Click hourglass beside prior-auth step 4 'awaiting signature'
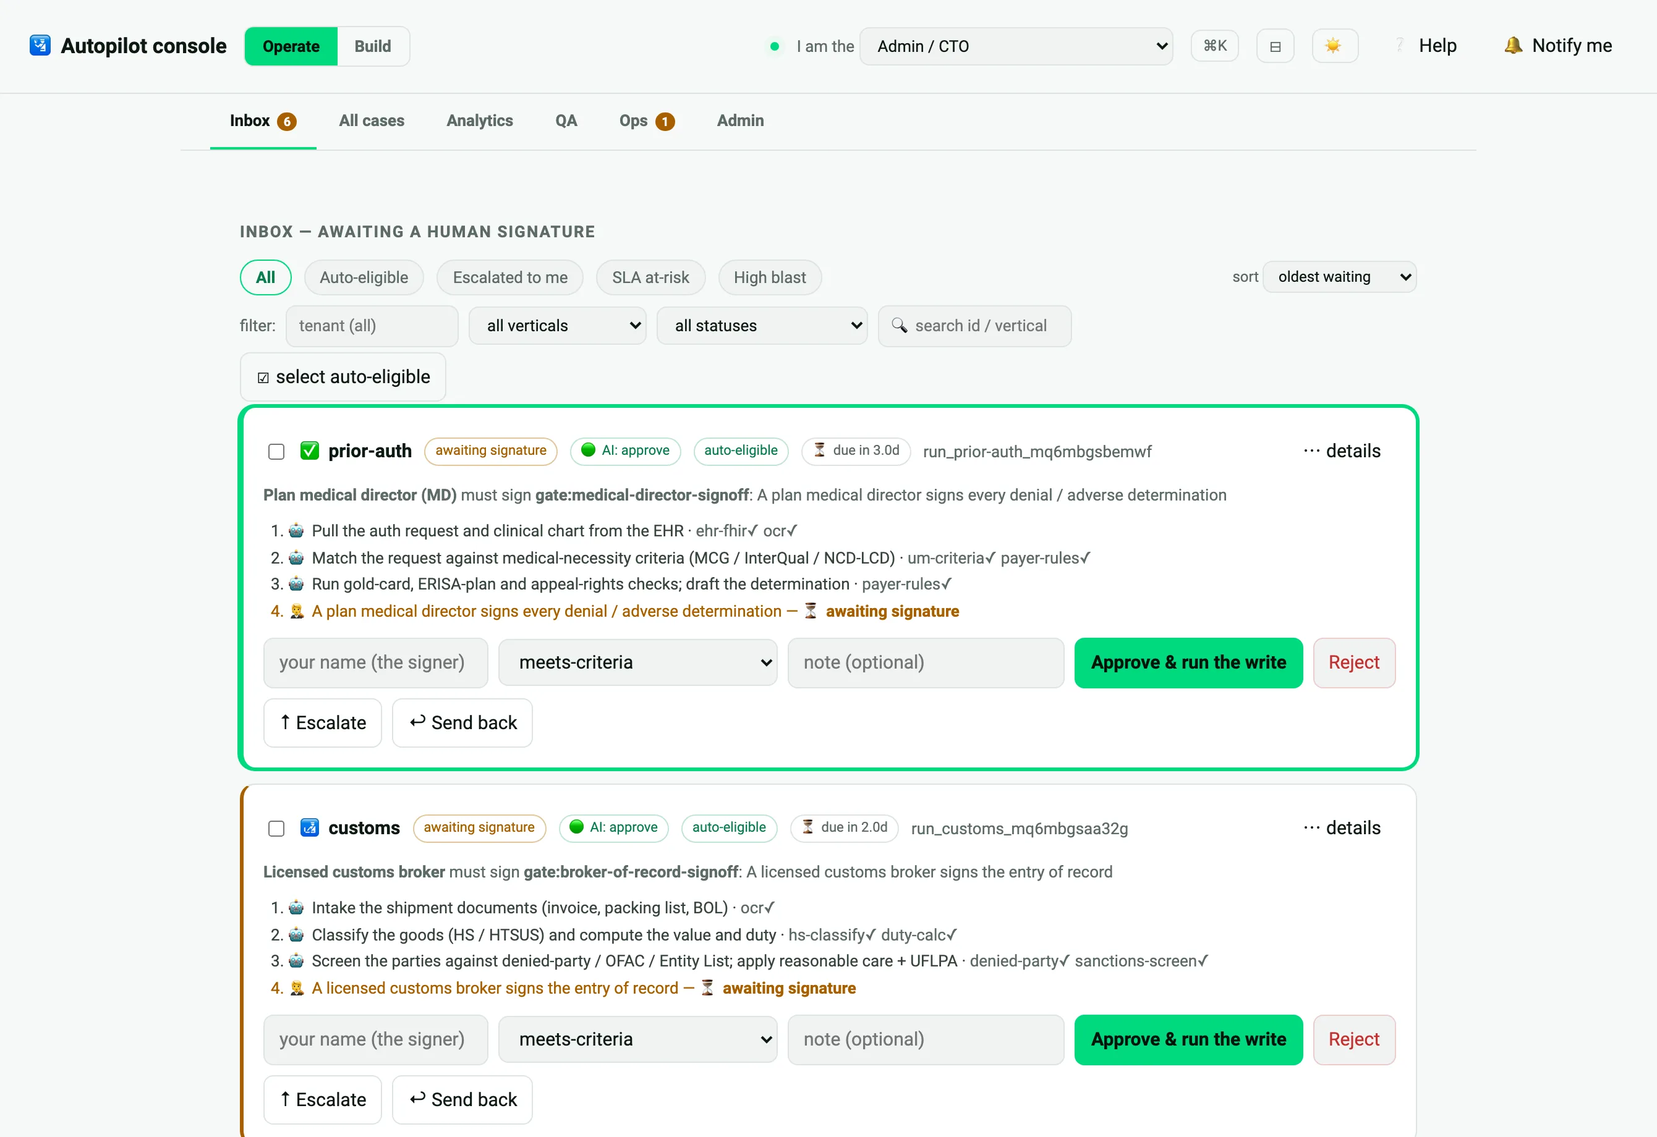Image resolution: width=1657 pixels, height=1137 pixels. tap(811, 611)
